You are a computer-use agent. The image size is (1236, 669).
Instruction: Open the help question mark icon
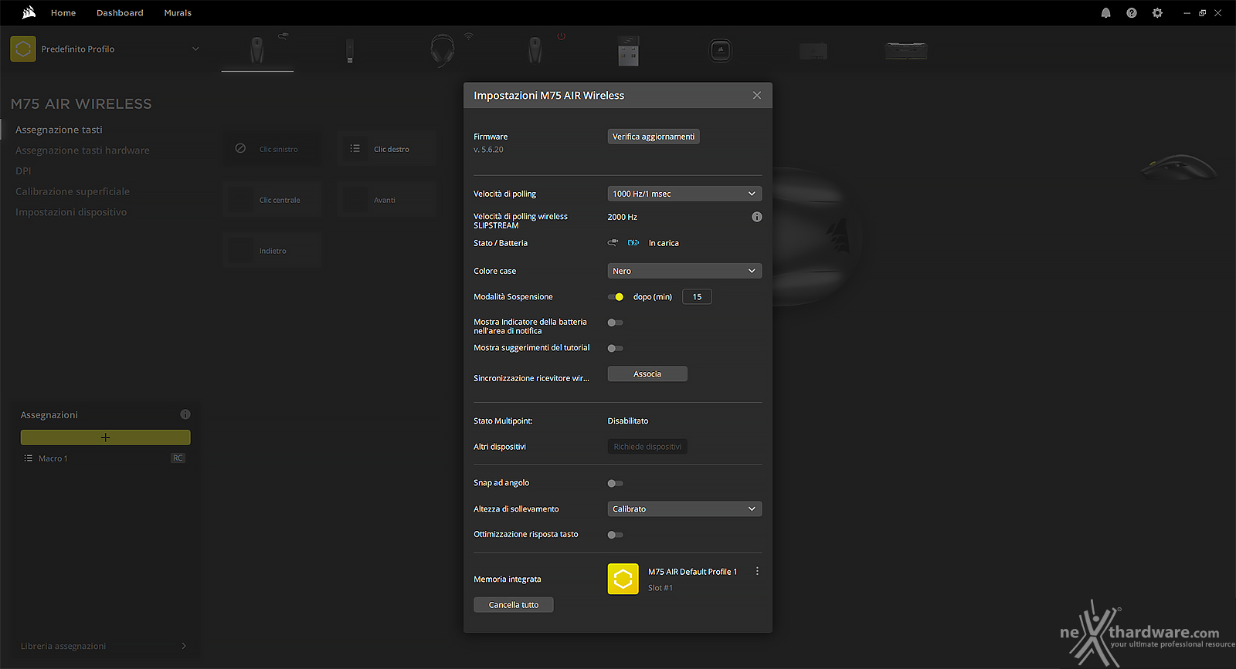pos(1132,13)
